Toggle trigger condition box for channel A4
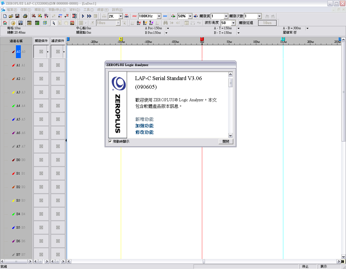The height and width of the screenshot is (269, 346). (x=41, y=106)
